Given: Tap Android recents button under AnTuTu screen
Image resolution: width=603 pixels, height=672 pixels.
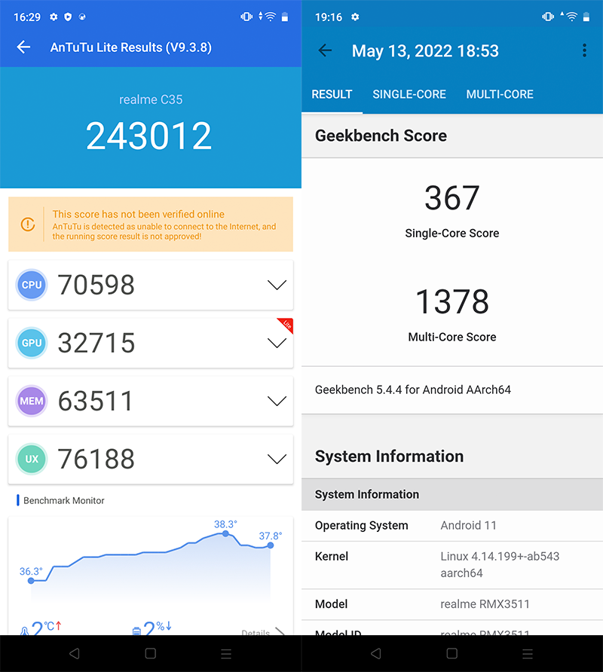Looking at the screenshot, I should (226, 654).
